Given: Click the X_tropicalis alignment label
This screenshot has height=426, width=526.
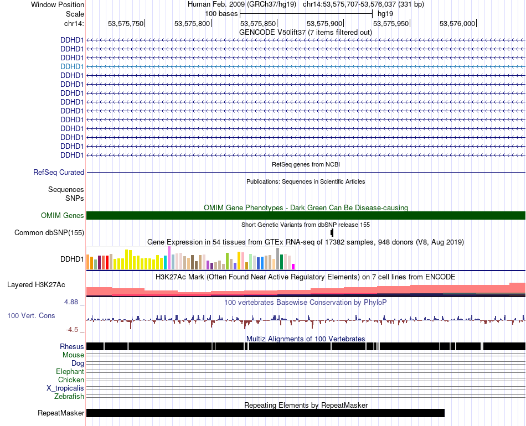Looking at the screenshot, I should (x=65, y=388).
